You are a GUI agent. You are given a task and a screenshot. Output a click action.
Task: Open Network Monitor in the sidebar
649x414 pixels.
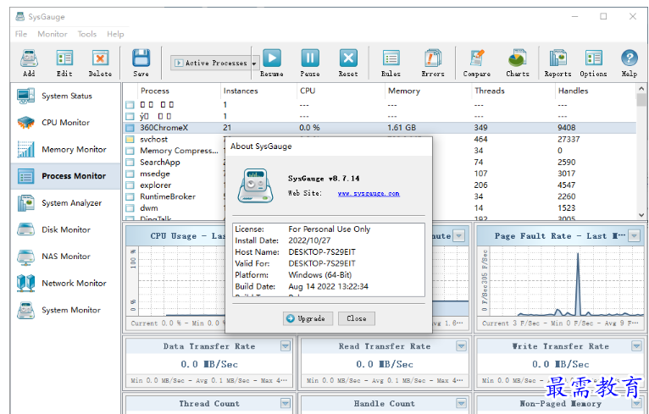pyautogui.click(x=66, y=284)
